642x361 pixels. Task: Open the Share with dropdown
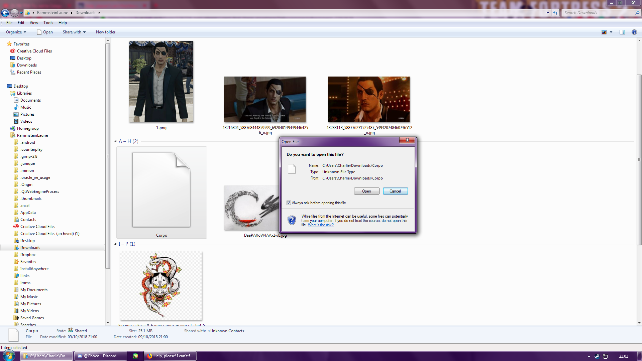[74, 32]
